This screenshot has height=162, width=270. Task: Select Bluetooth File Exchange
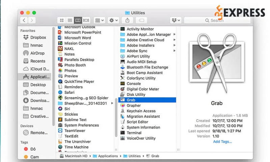144,67
